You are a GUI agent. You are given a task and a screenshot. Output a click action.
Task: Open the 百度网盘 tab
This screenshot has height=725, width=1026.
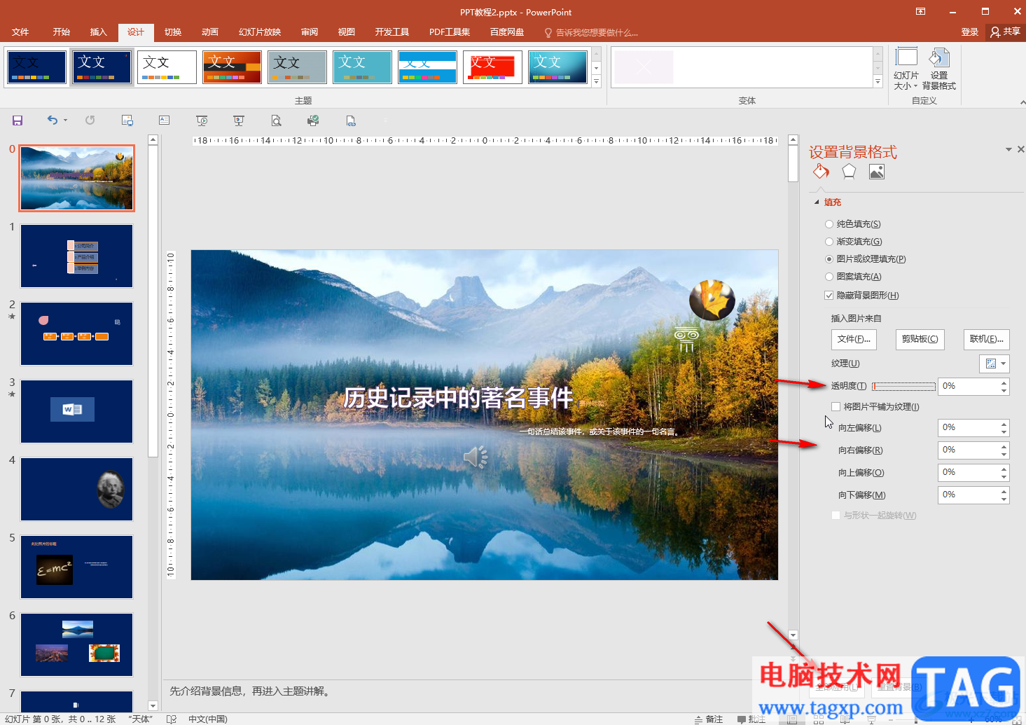(507, 32)
